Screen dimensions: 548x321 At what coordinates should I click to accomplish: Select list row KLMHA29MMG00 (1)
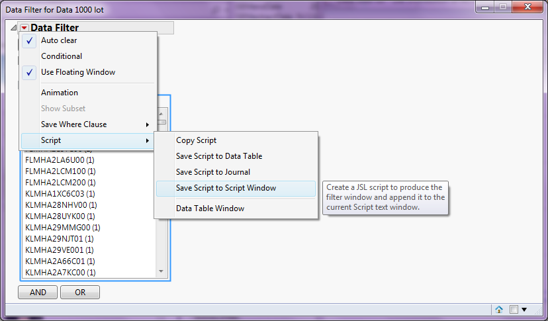tap(89, 228)
